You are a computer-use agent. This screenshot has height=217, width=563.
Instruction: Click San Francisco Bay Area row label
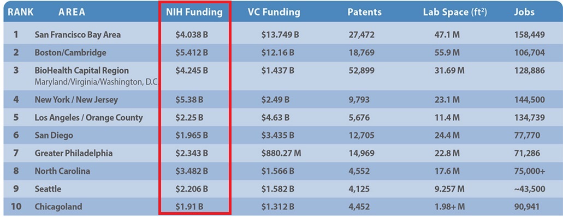[78, 35]
